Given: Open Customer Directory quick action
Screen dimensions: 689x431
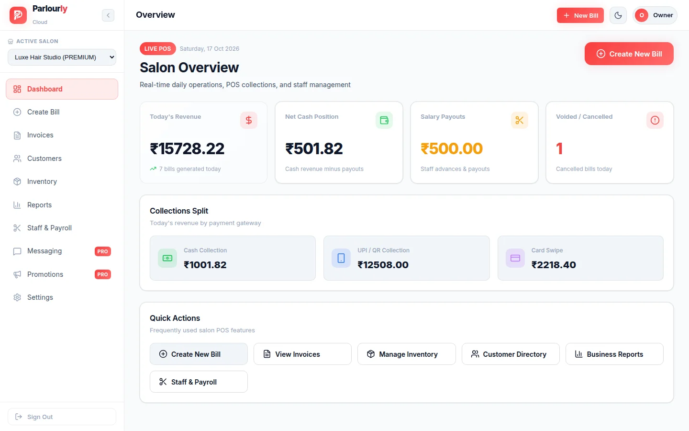Looking at the screenshot, I should tap(511, 354).
